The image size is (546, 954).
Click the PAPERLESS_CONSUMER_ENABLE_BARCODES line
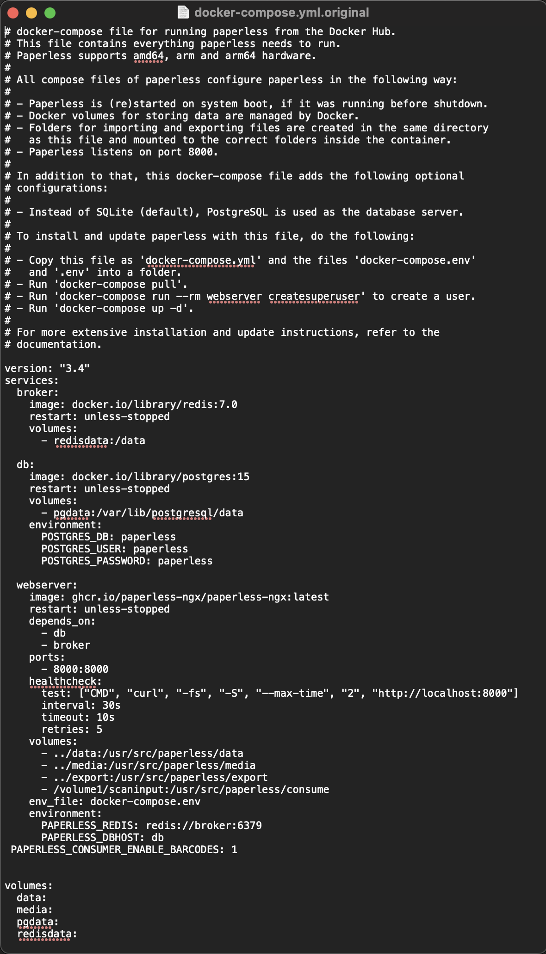[124, 850]
